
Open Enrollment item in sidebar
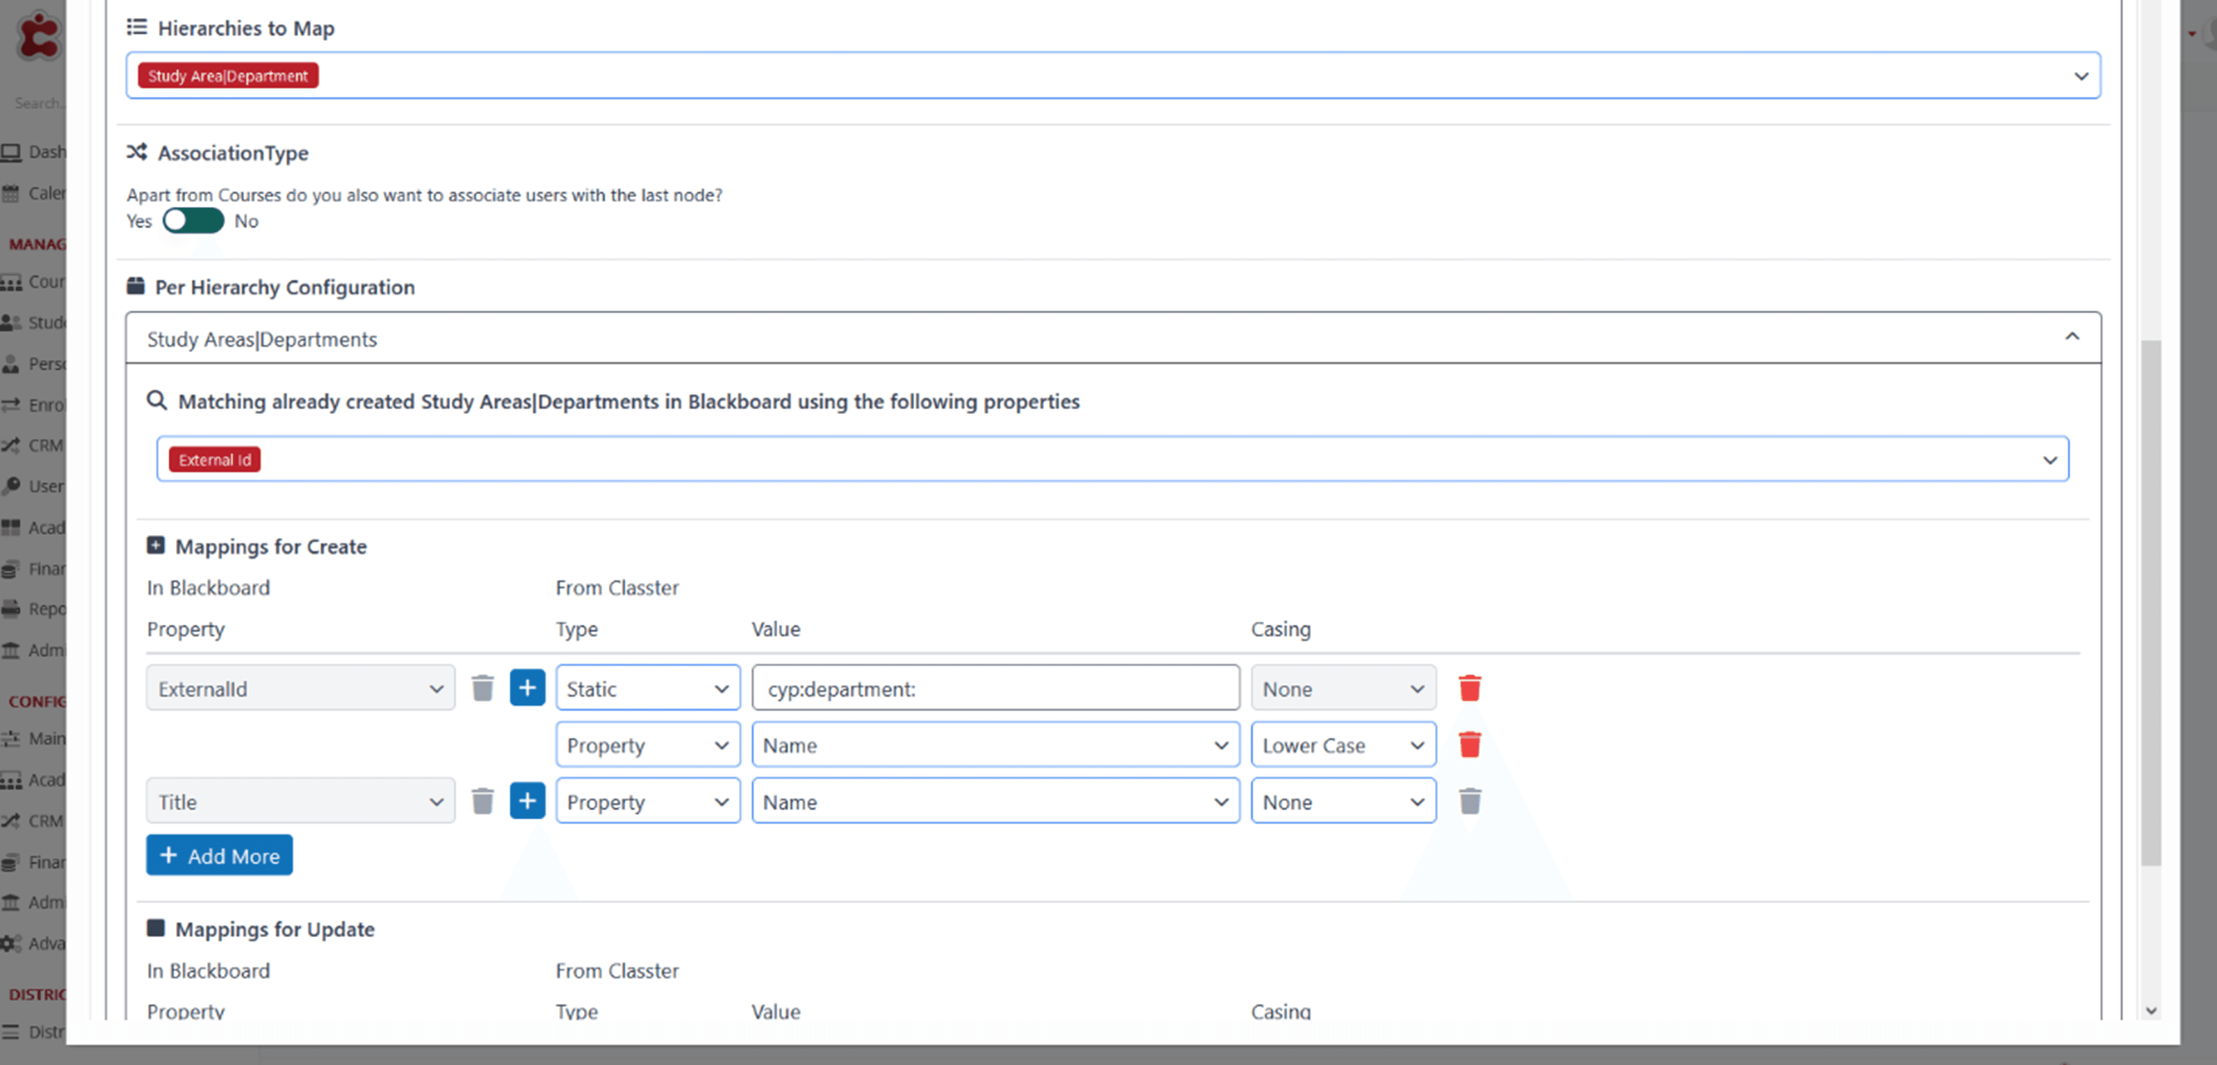click(35, 404)
